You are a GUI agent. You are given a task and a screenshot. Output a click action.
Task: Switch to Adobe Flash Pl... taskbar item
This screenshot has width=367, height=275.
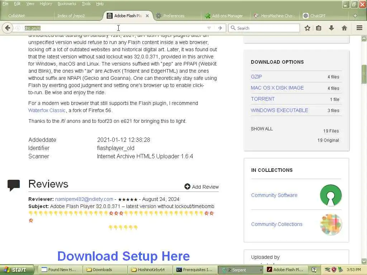[286, 270]
